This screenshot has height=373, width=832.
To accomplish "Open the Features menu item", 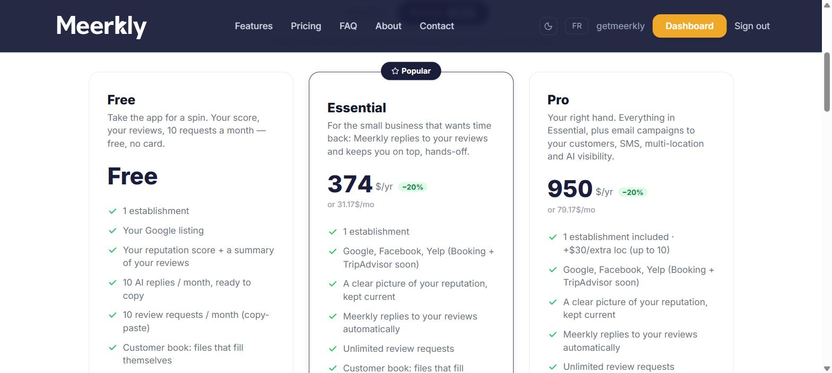I will pos(254,26).
